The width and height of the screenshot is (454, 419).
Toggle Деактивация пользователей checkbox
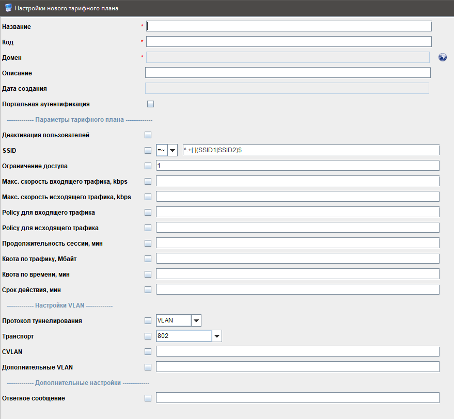(148, 135)
